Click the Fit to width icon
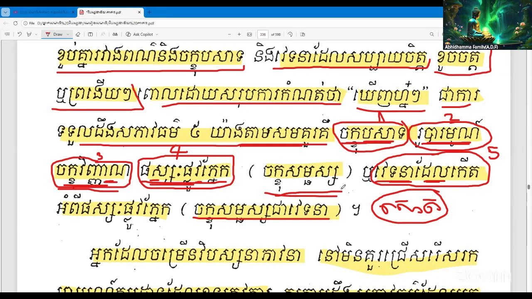Screen dimensions: 532x299 249,34
